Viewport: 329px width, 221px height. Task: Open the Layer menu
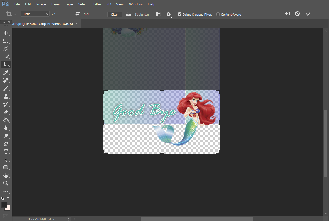coord(56,4)
